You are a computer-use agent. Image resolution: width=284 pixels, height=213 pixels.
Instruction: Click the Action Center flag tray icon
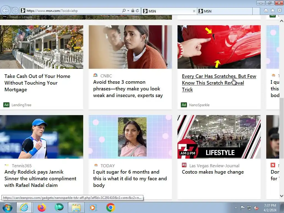point(242,208)
